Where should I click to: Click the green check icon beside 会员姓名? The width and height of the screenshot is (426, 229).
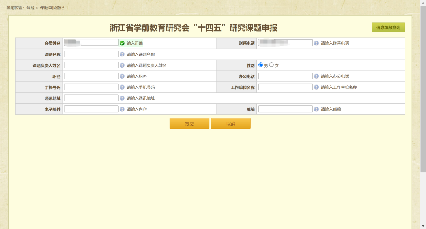tap(122, 42)
